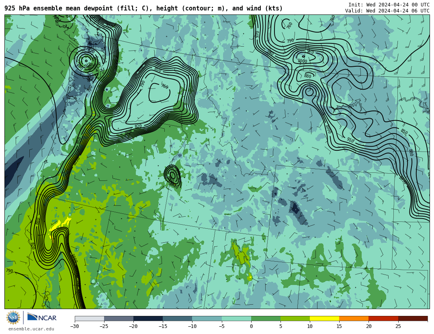Pick the red 20 to 25 swatch
434x334 pixels.
pyautogui.click(x=383, y=318)
